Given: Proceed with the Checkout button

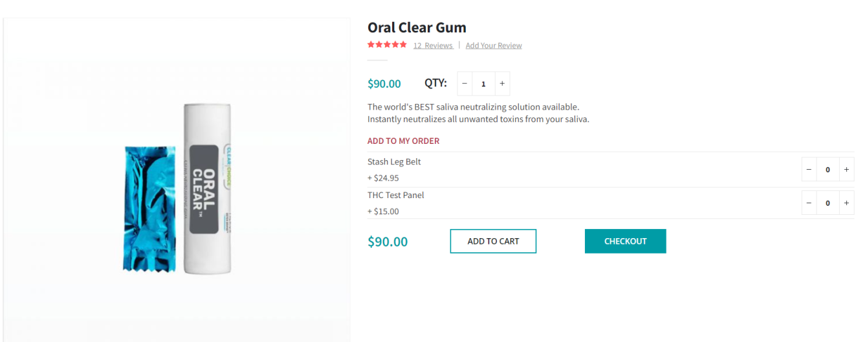Looking at the screenshot, I should click(x=625, y=241).
